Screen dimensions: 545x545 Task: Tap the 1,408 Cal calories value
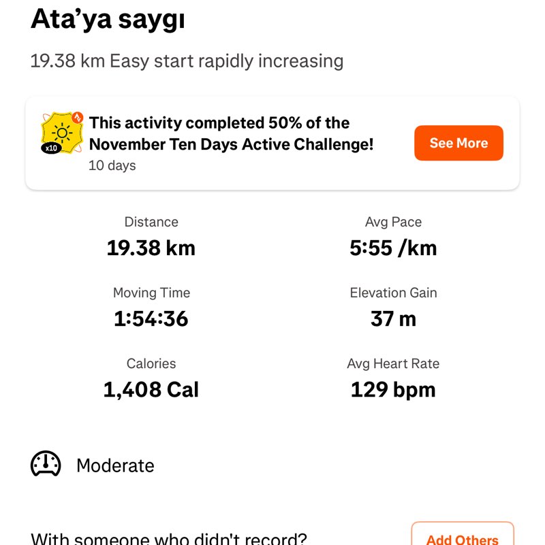[x=151, y=389]
